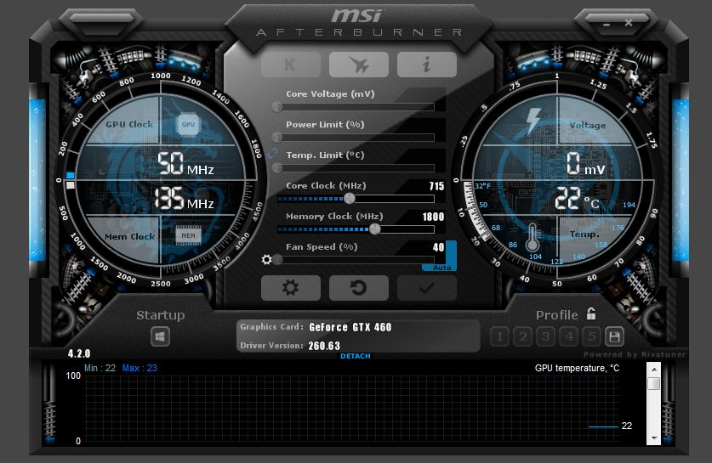
Task: Click the GeForce GTX 460 graphics card name
Action: click(350, 327)
